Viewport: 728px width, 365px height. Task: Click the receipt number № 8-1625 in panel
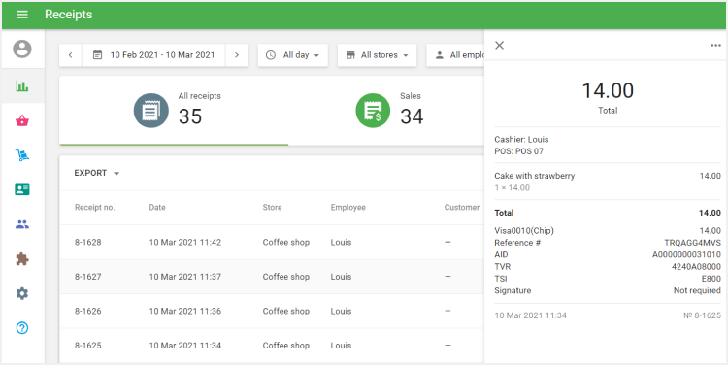[702, 315]
